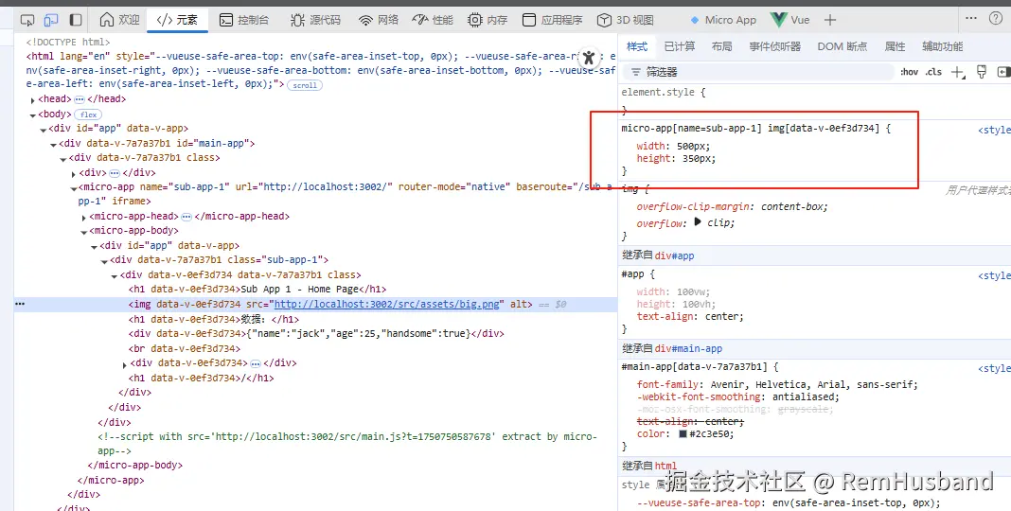Click the #2c3e50 color swatch
Viewport: 1011px width, 511px height.
point(683,433)
